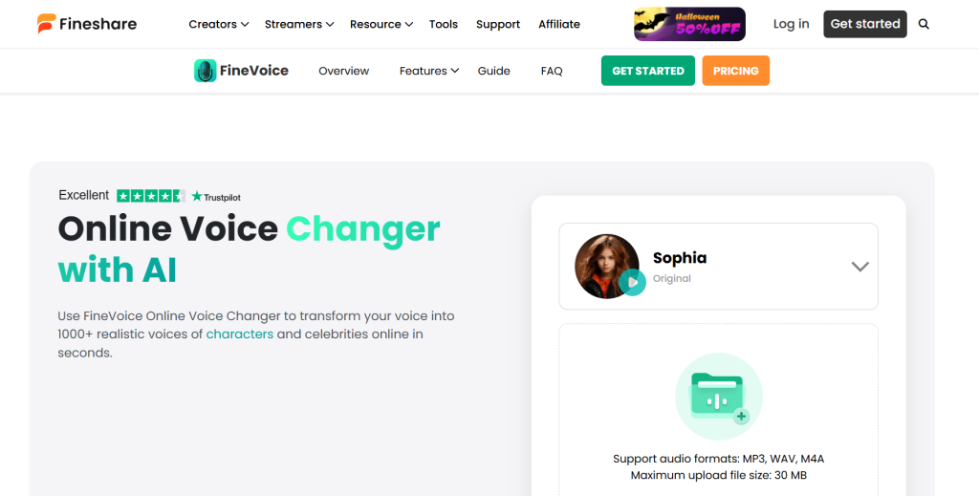Select Sophia's avatar thumbnail
979x496 pixels.
[x=606, y=266]
